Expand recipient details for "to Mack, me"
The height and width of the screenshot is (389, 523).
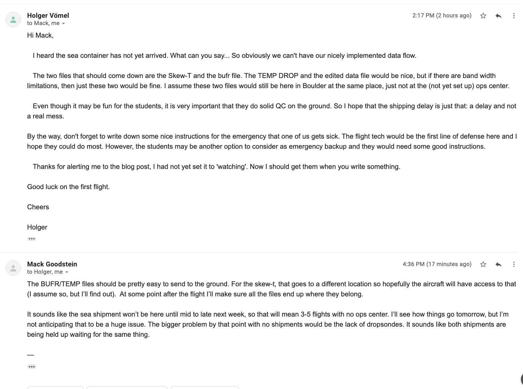(63, 24)
